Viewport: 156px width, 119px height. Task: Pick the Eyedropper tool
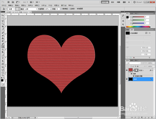point(3,30)
